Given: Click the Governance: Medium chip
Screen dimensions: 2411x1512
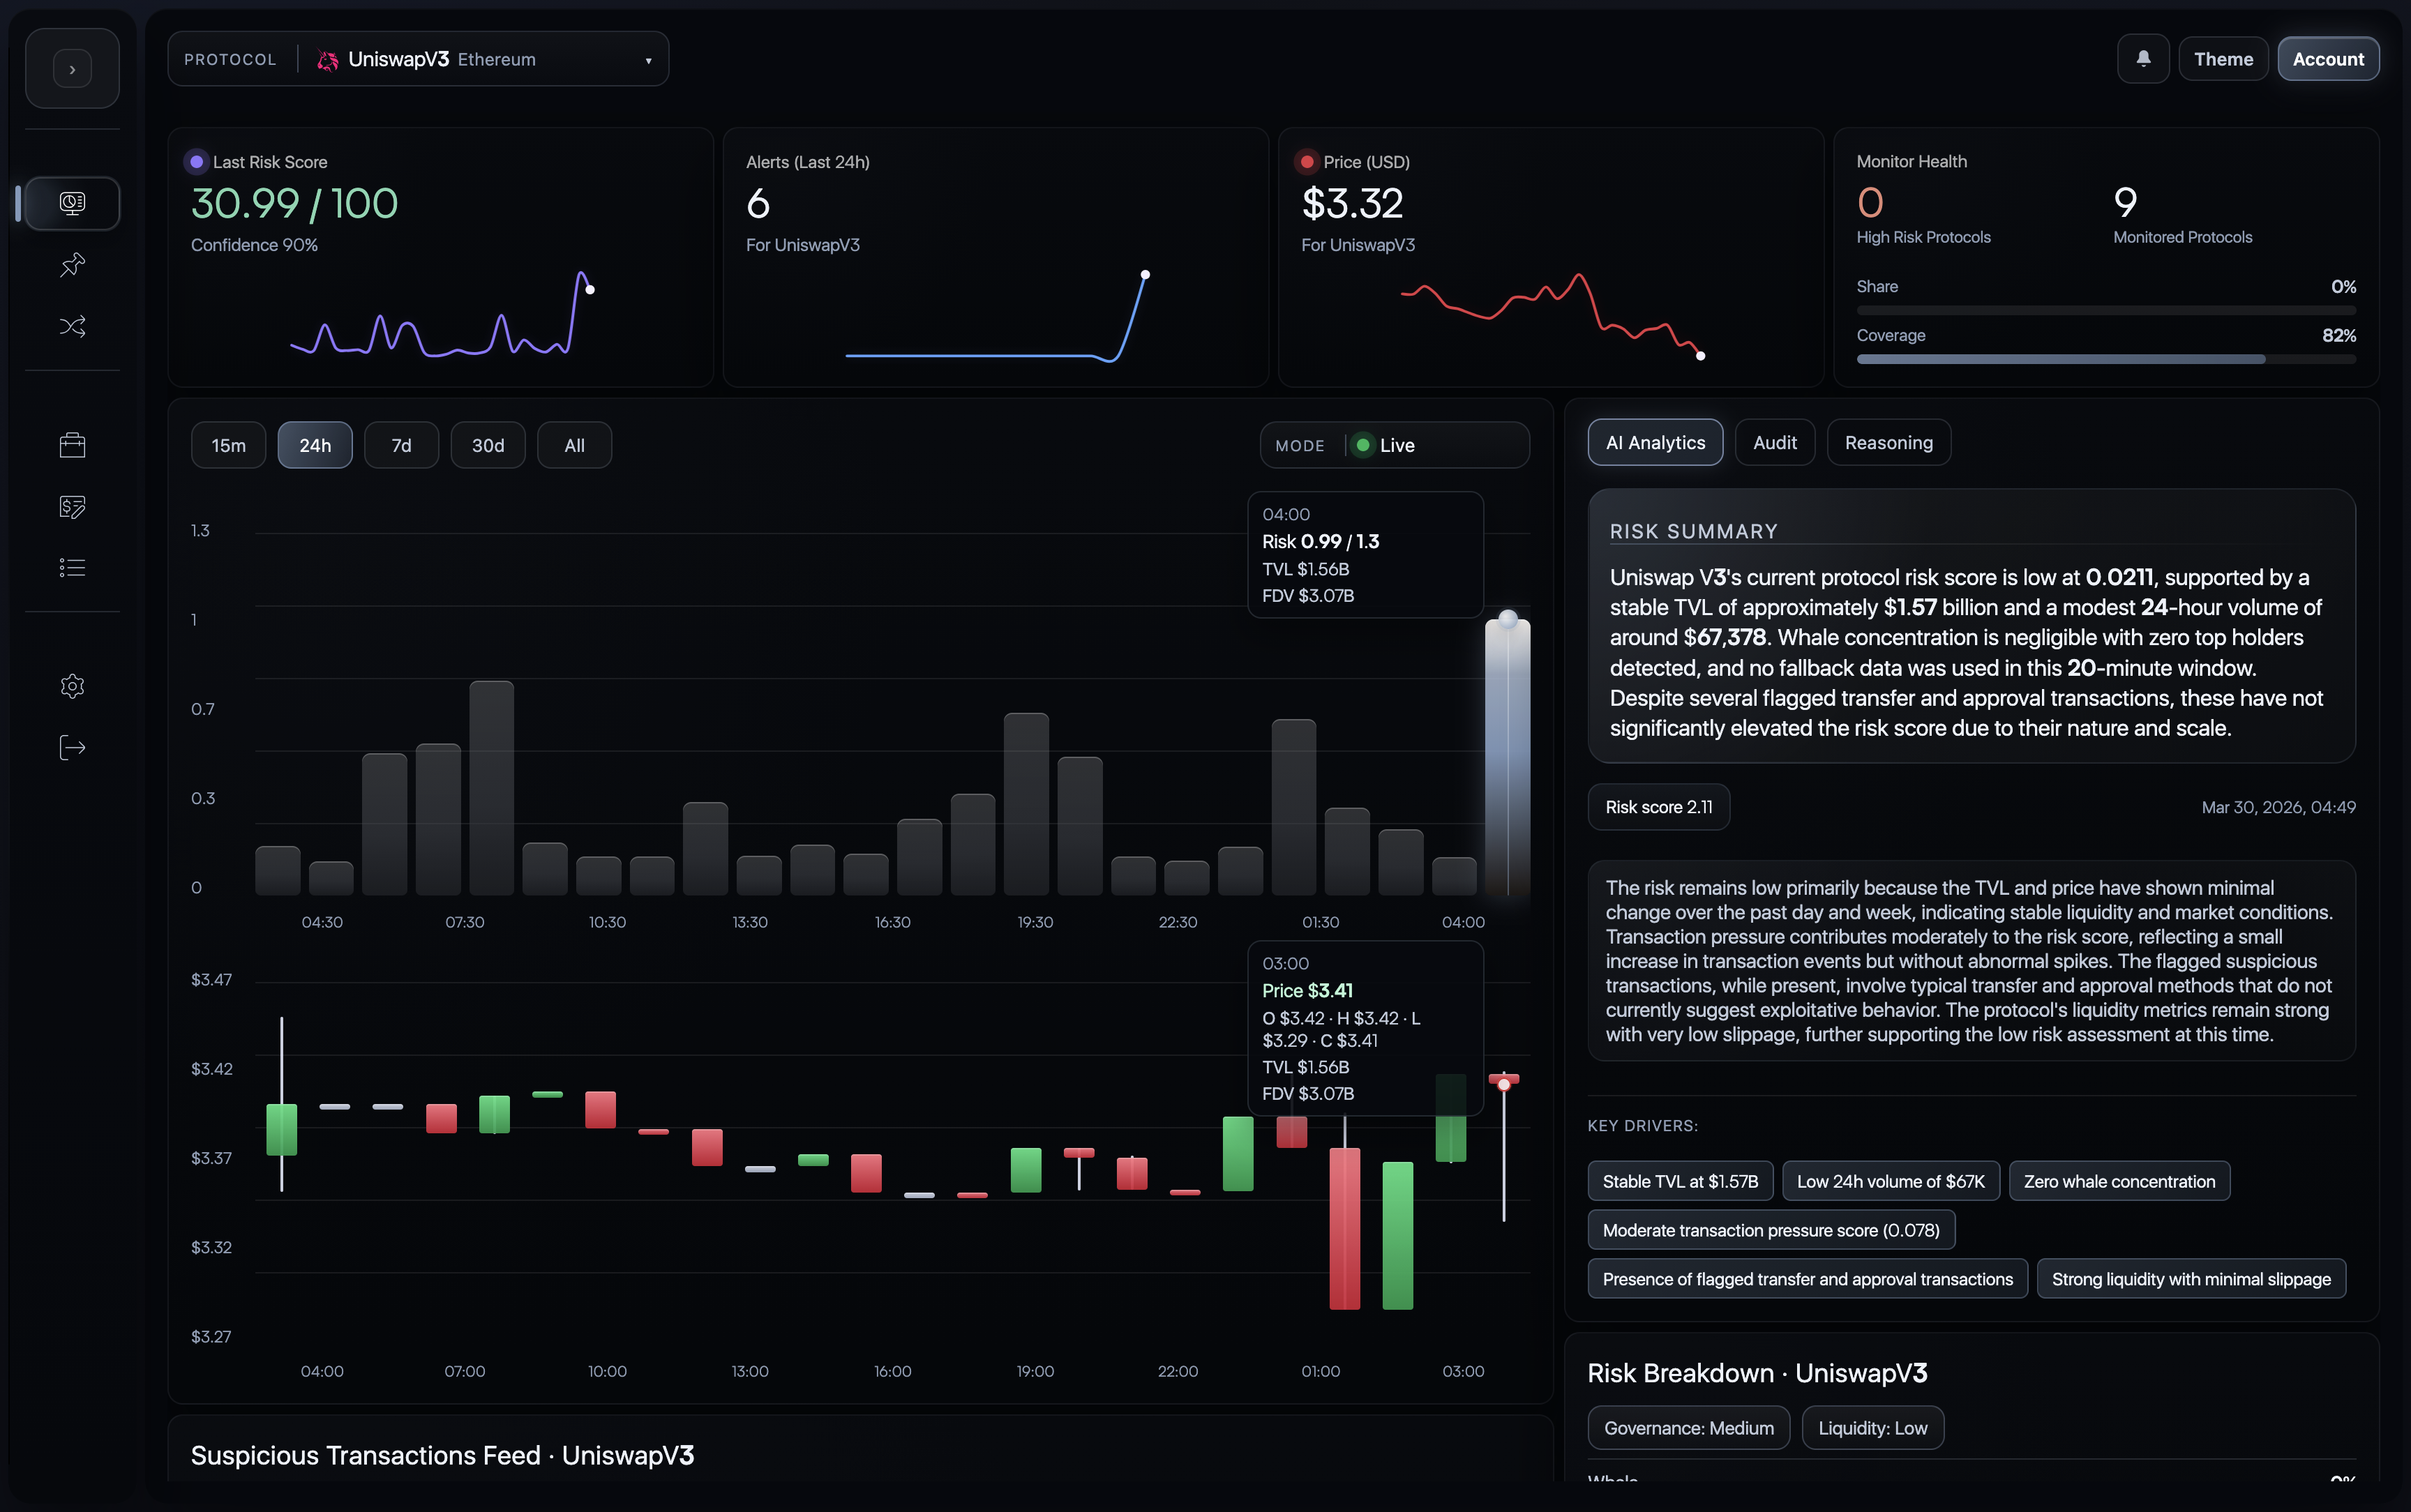Looking at the screenshot, I should [x=1688, y=1428].
